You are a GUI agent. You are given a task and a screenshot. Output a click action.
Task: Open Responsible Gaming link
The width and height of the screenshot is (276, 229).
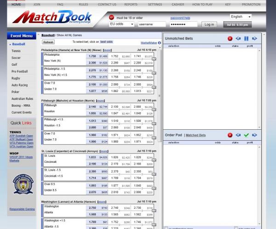pyautogui.click(x=22, y=209)
